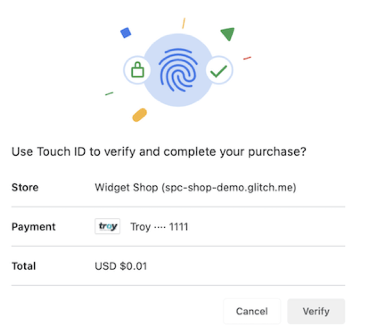The width and height of the screenshot is (367, 331).
Task: Click the green padlock icon
Action: (137, 70)
